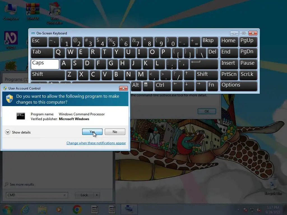Click No in User Account Control dialog
Image resolution: width=287 pixels, height=215 pixels.
click(x=115, y=132)
